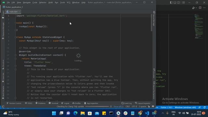Collapse the ThemeData fold marker
The height and width of the screenshot is (117, 208).
click(16, 66)
